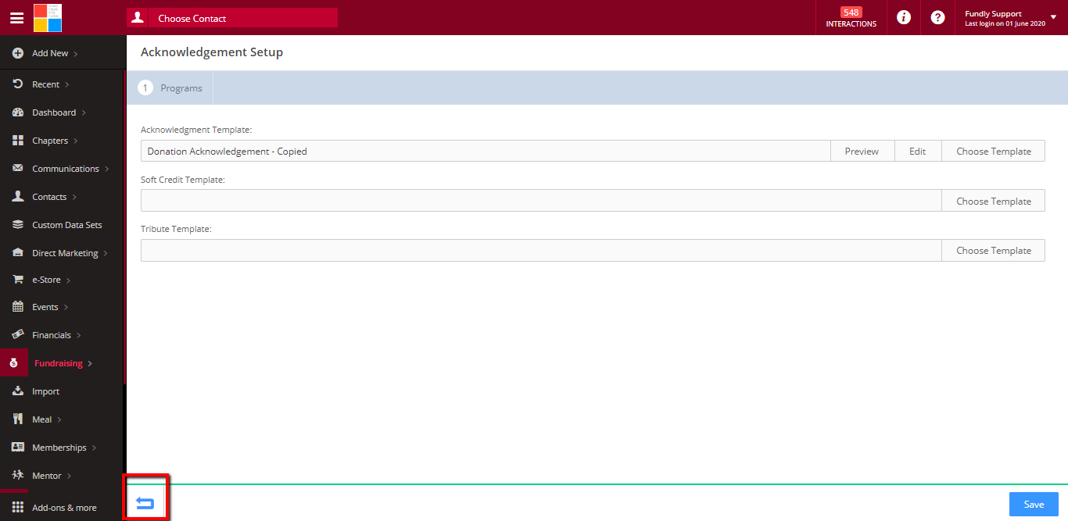
Task: Expand the Memberships submenu chevron
Action: pyautogui.click(x=94, y=448)
